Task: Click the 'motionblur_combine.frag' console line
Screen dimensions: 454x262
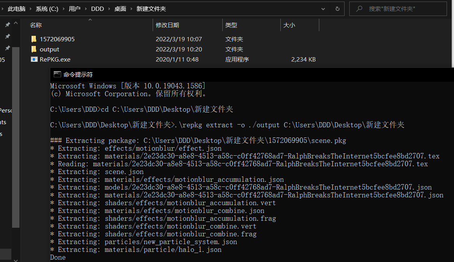Action: [153, 234]
